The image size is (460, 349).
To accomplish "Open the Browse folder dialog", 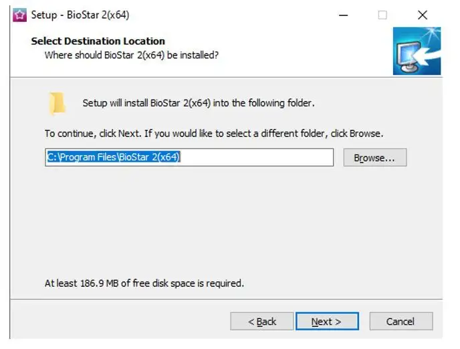I will tap(375, 158).
